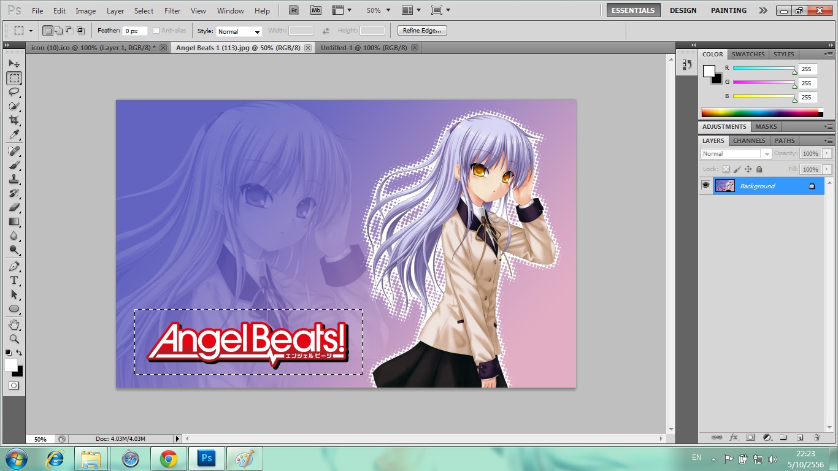Open the layer Opacity slider arrow
The image size is (838, 471).
(827, 154)
